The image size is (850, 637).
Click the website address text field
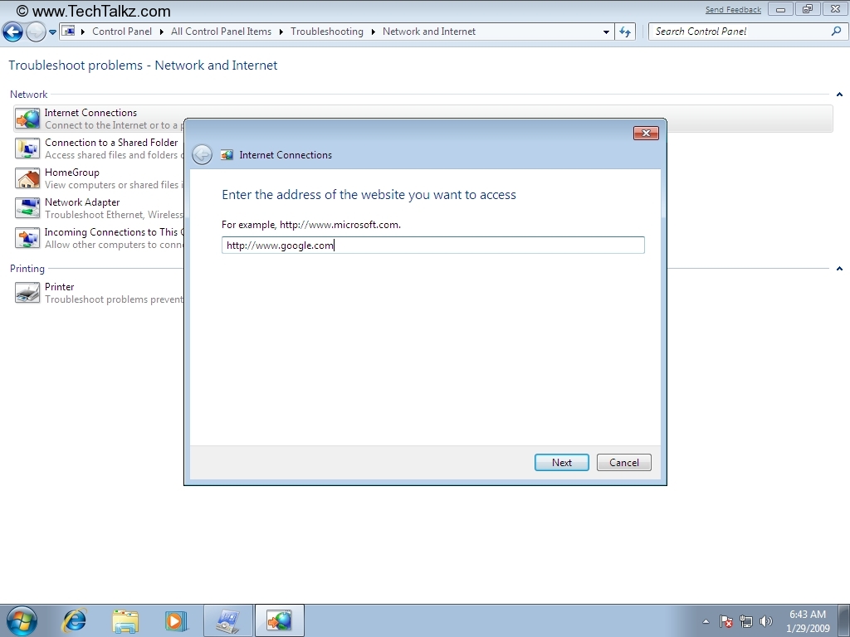pyautogui.click(x=432, y=246)
